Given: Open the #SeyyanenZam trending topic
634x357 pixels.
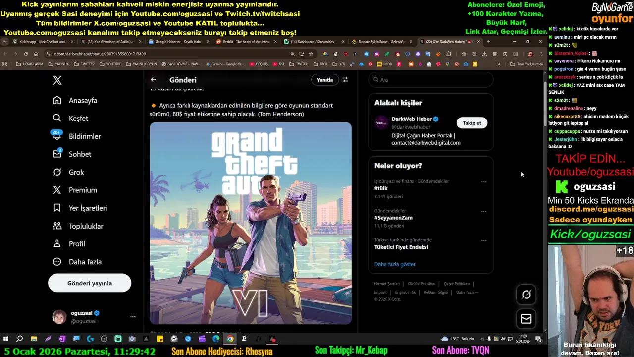Looking at the screenshot, I should coord(393,218).
